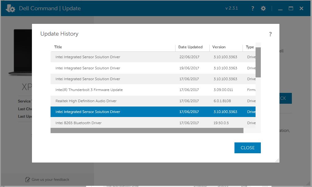The image size is (312, 187).
Task: Select the Intel(R) Thunderbolt 3 Firmware Update row
Action: click(124, 89)
